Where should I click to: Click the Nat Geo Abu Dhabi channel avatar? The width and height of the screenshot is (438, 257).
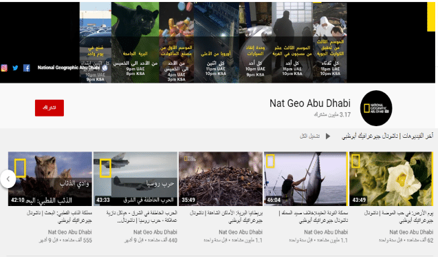(376, 108)
